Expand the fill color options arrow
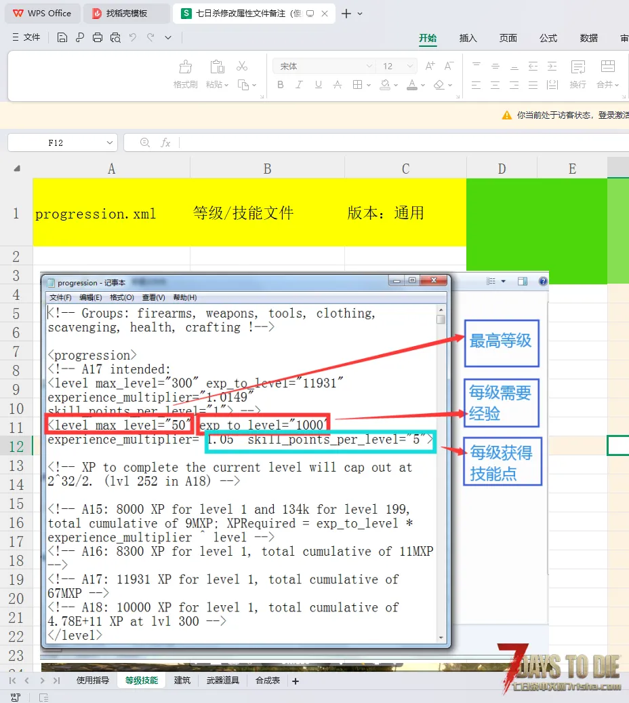This screenshot has width=629, height=703. coord(396,85)
